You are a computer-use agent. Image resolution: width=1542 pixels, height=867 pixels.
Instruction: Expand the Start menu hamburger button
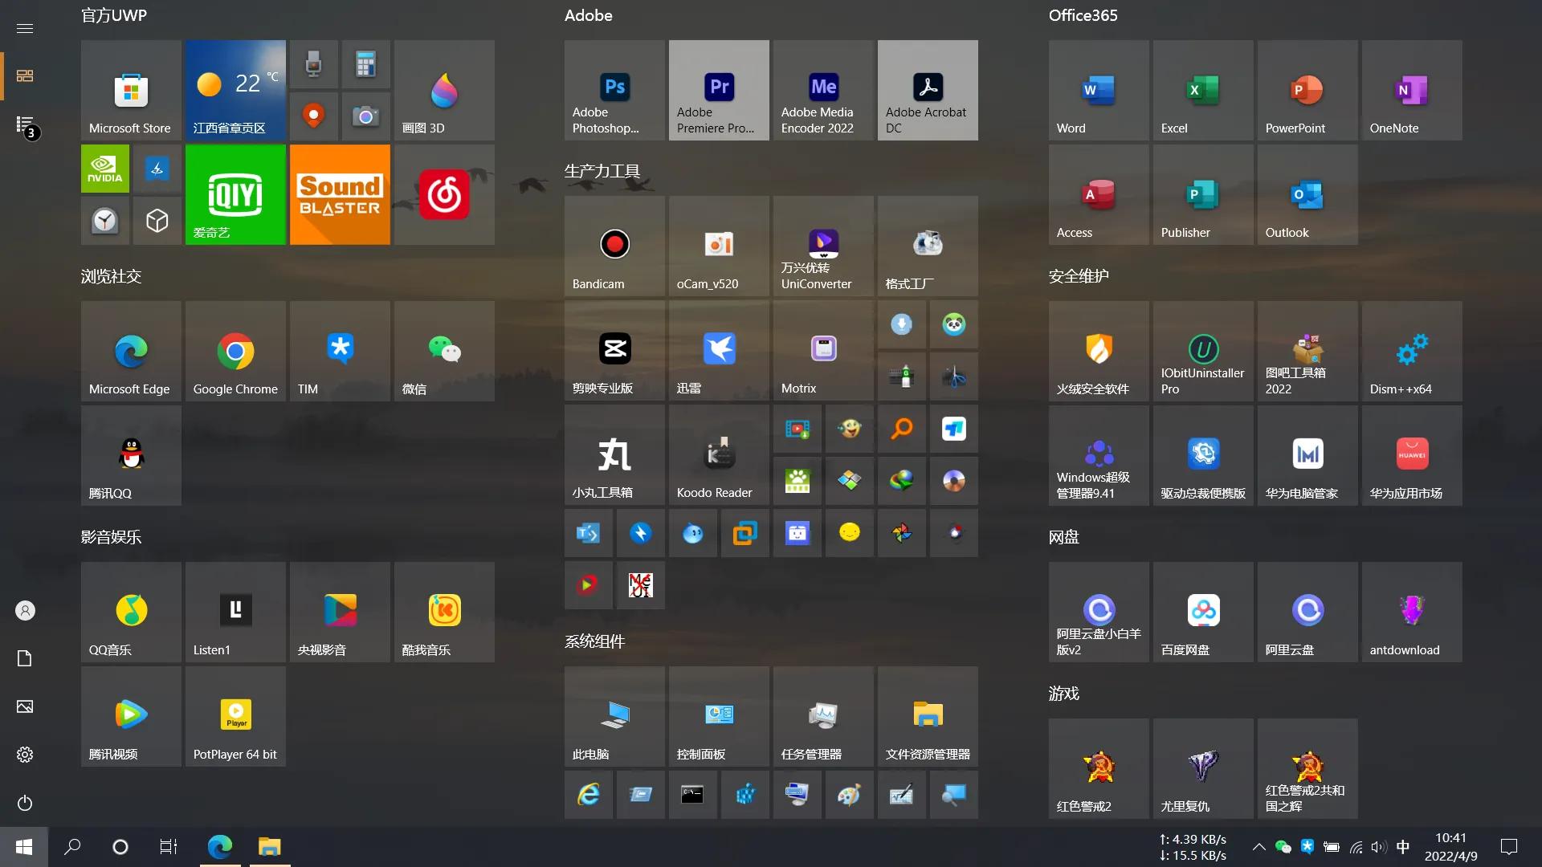pos(25,28)
